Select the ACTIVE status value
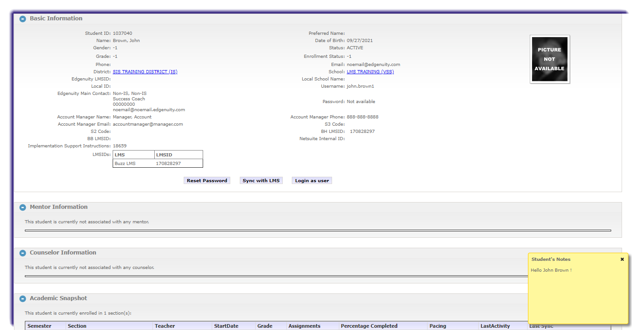Viewport: 632px width, 330px height. (355, 48)
